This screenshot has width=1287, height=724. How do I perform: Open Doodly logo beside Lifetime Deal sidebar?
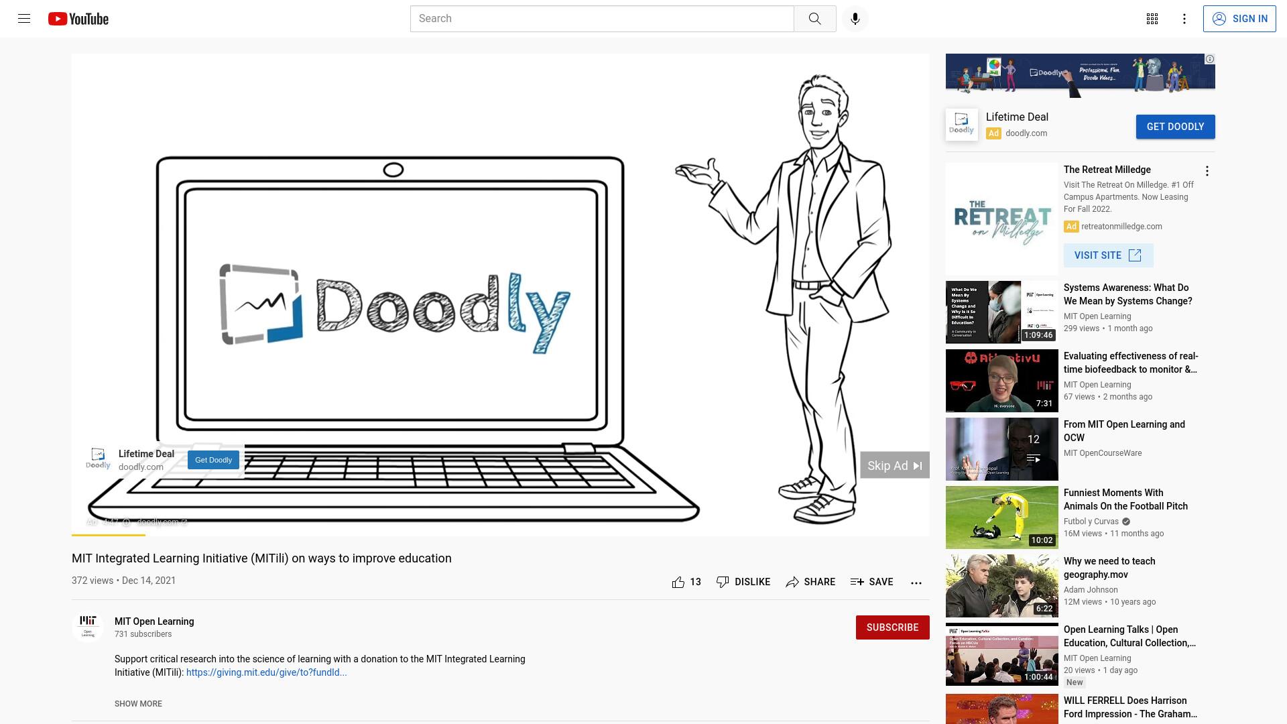[961, 125]
